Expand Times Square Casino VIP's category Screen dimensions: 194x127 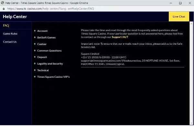53,77
